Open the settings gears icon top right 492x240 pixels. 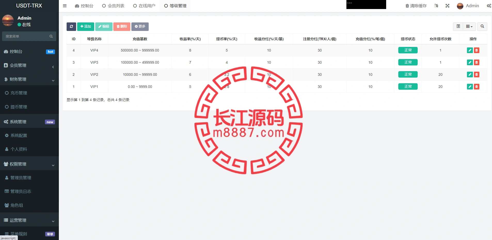(x=489, y=6)
